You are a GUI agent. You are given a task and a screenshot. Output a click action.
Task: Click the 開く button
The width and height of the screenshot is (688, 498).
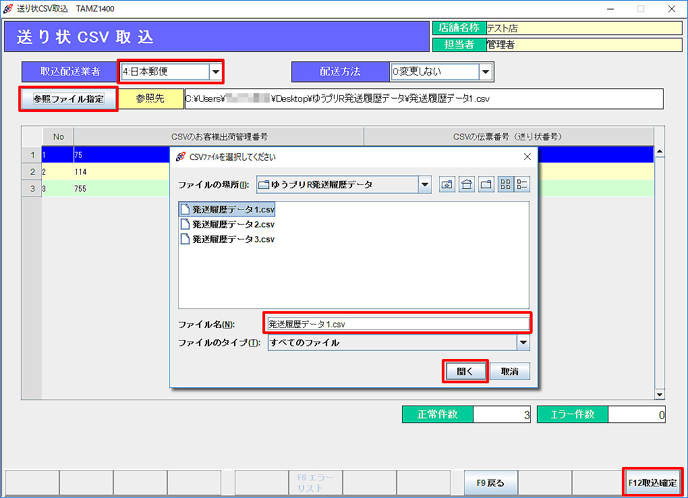tap(465, 372)
